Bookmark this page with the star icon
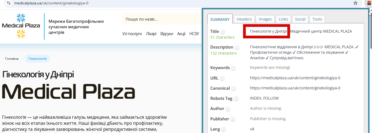Image resolution: width=372 pixels, height=133 pixels. [356, 3]
